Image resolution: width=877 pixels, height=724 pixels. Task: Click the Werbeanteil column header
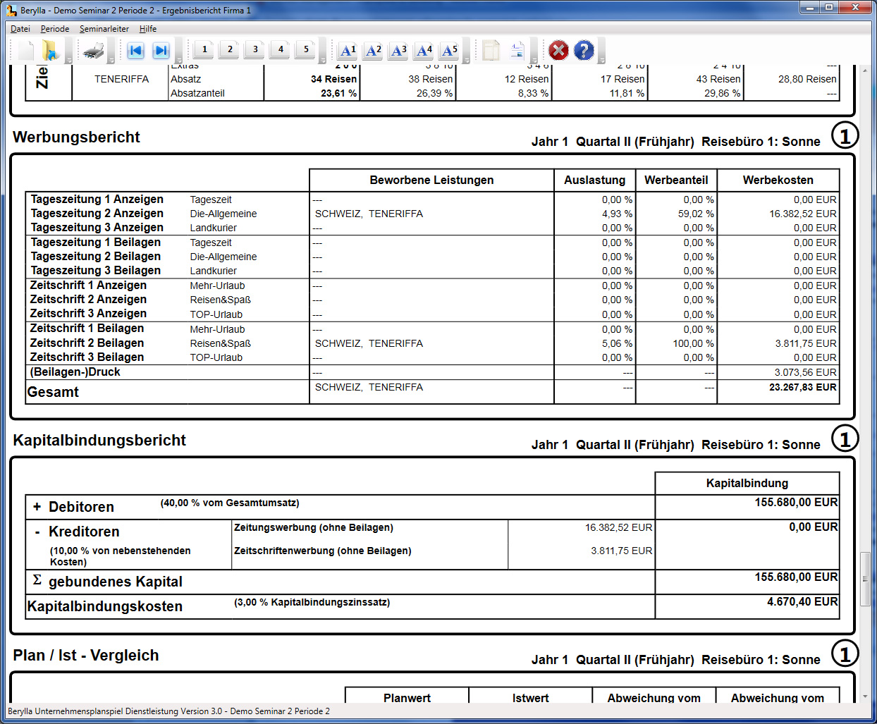[x=676, y=180]
